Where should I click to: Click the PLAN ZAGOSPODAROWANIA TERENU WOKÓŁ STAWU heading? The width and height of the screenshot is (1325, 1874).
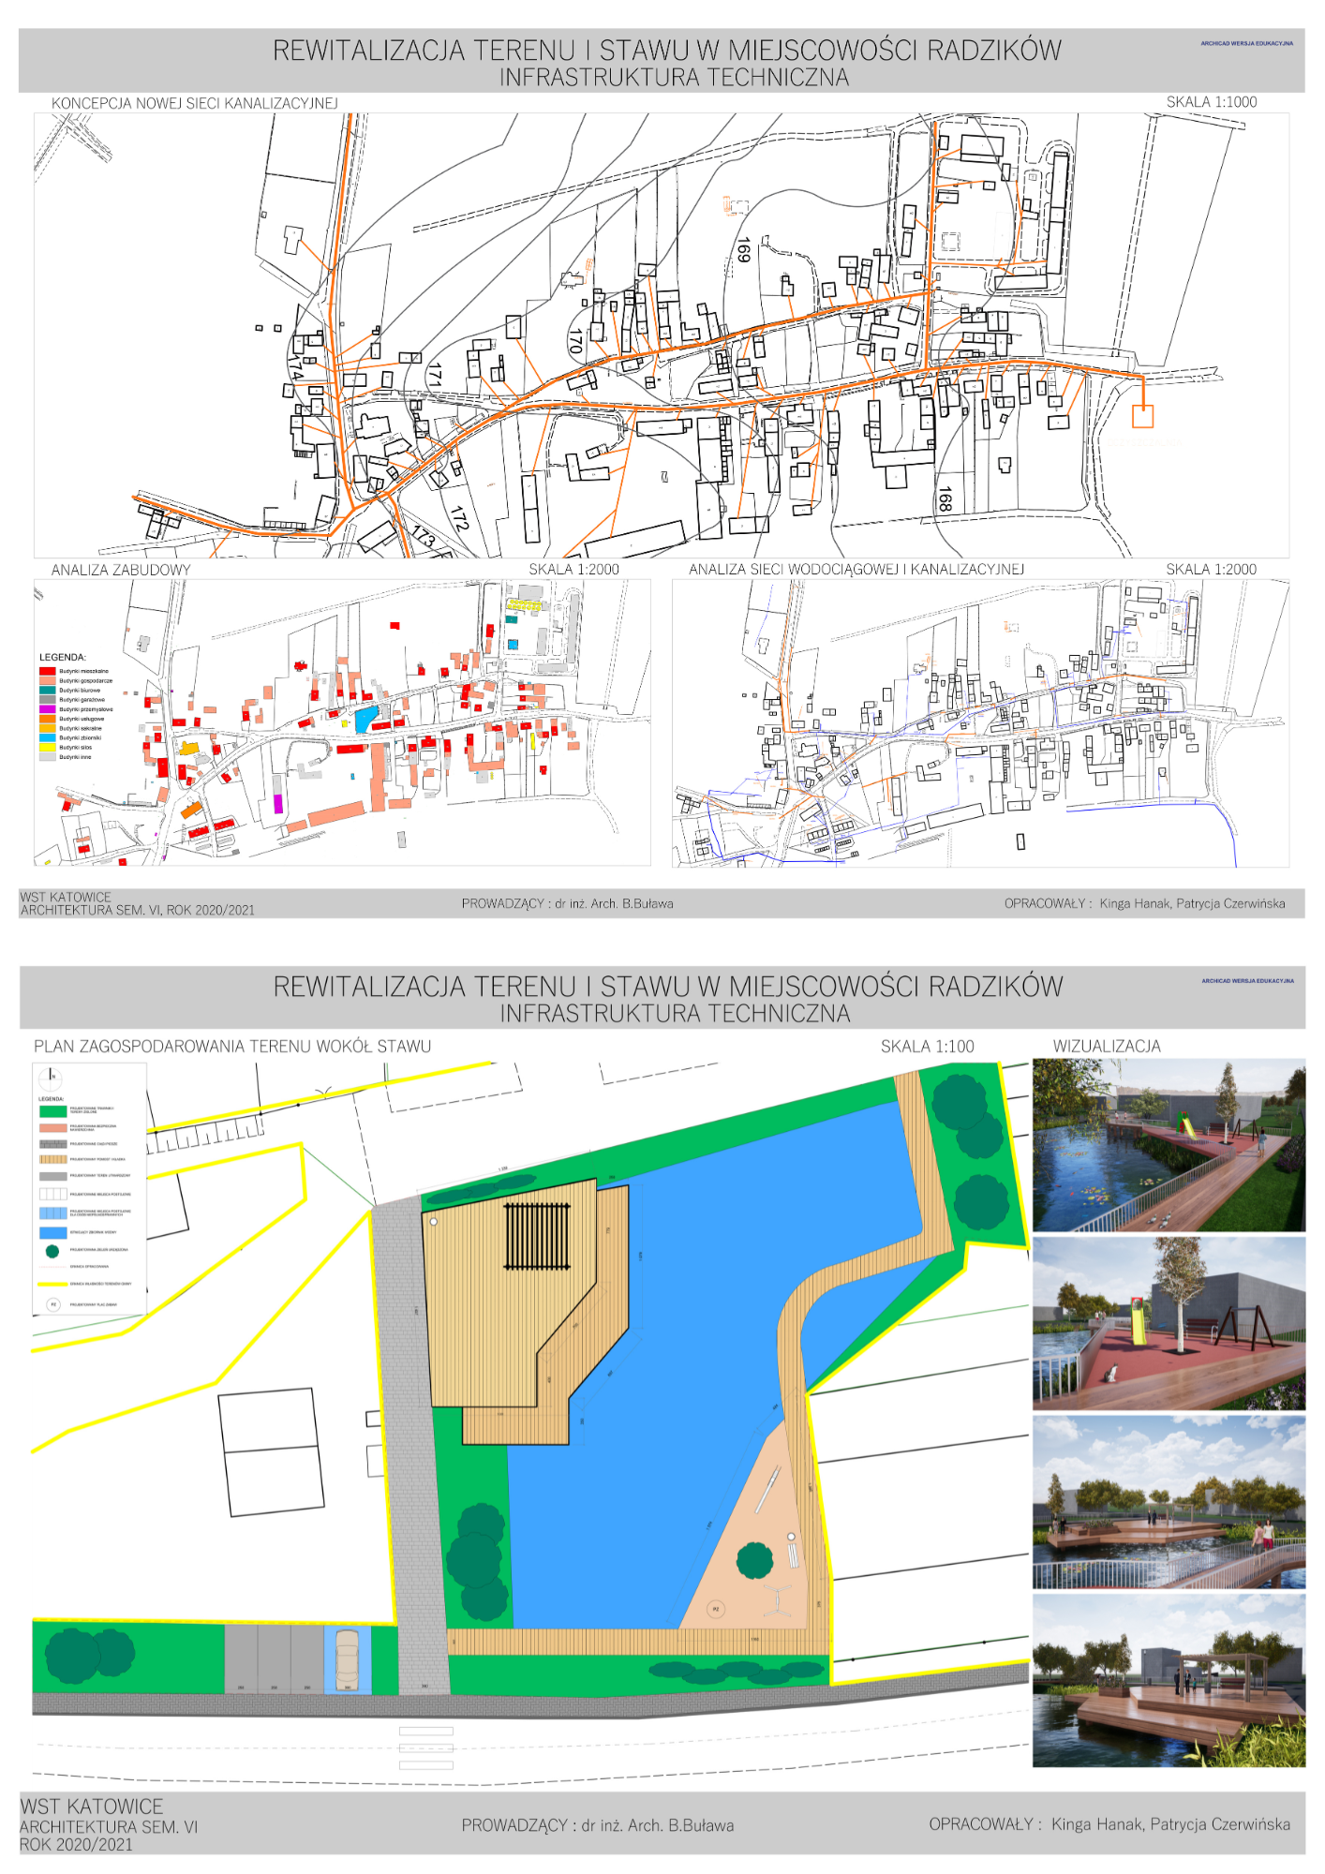pyautogui.click(x=232, y=1046)
